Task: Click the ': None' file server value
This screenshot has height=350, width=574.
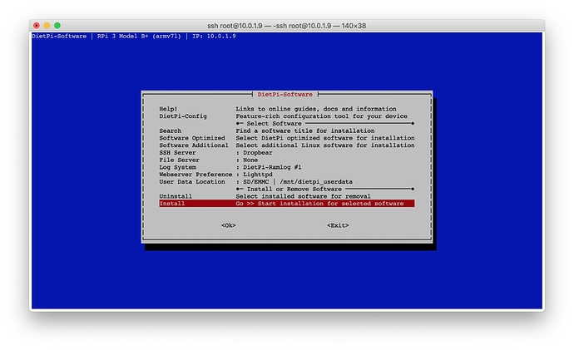Action: (x=247, y=160)
